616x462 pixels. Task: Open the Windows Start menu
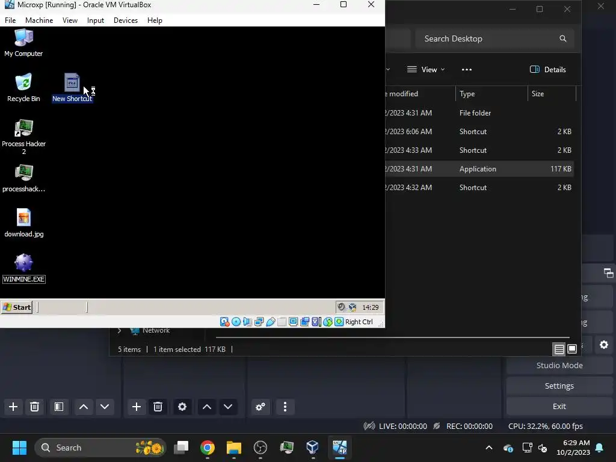[x=19, y=448]
